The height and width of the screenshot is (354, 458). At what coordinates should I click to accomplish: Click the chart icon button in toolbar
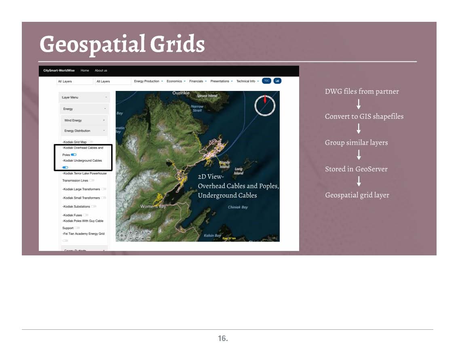(277, 81)
